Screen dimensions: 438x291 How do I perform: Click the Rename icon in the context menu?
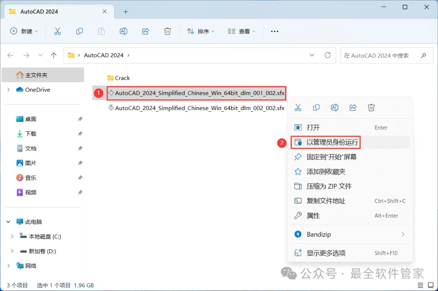[x=335, y=108]
